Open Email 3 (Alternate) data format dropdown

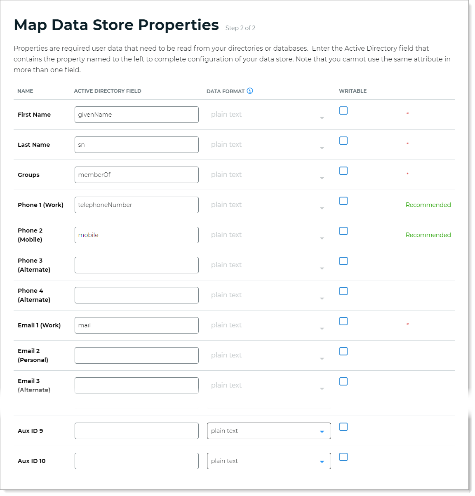(x=269, y=386)
